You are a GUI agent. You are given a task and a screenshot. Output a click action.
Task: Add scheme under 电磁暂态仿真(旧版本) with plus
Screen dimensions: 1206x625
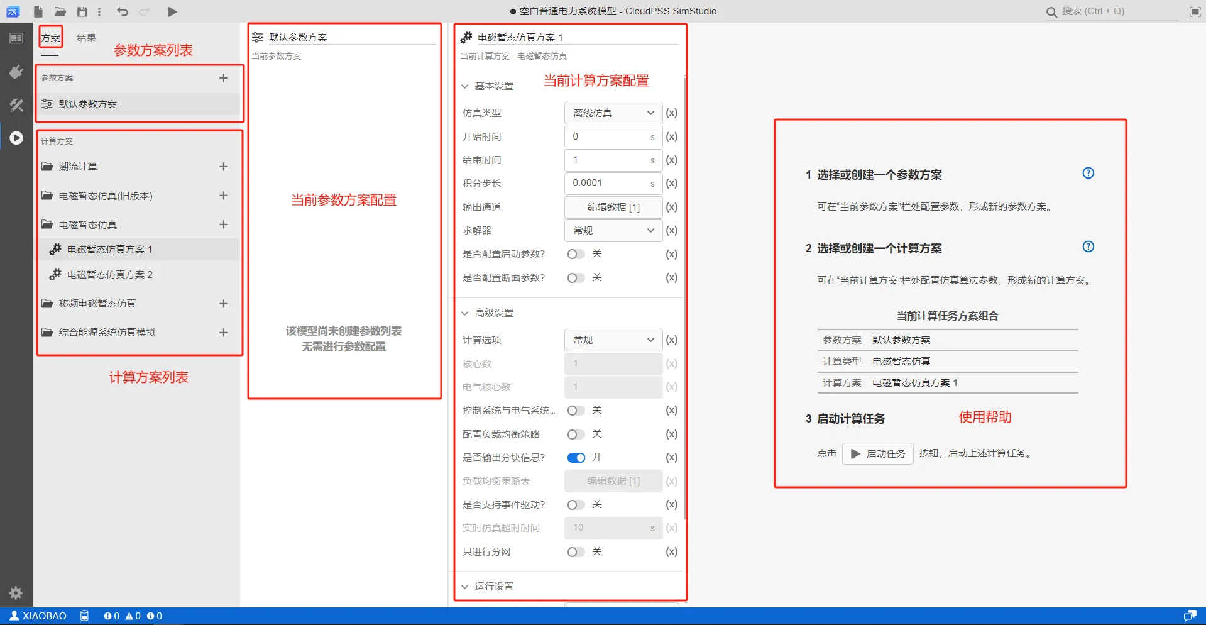pos(223,196)
